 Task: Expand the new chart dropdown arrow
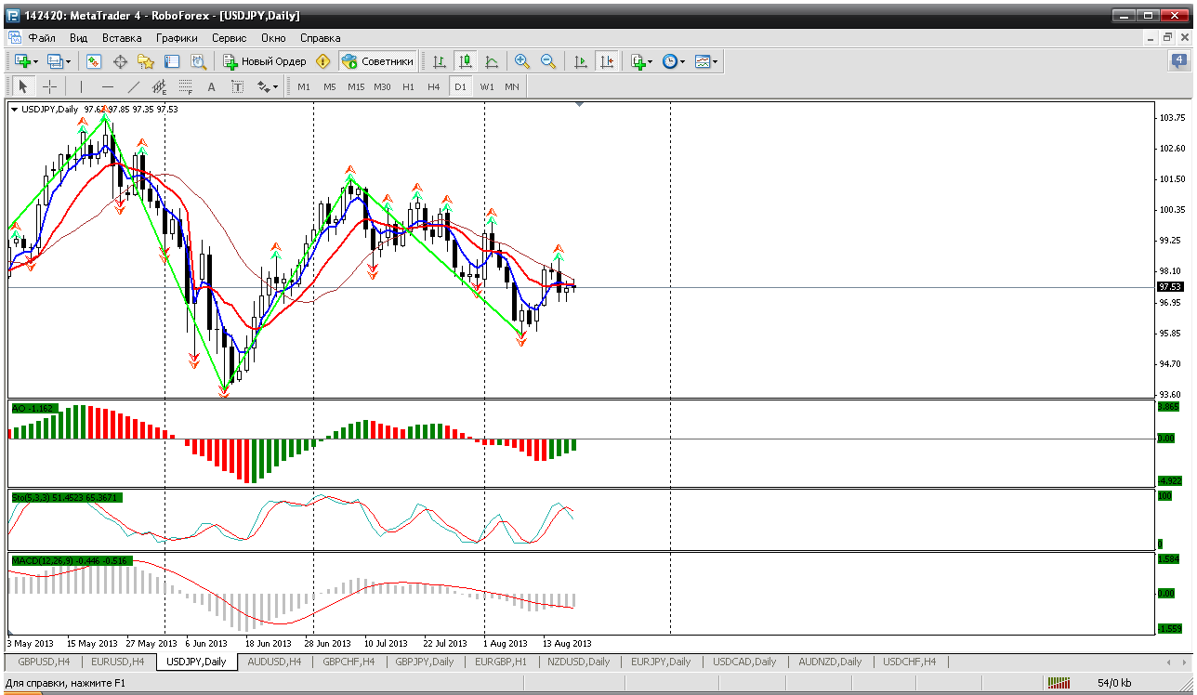(35, 61)
